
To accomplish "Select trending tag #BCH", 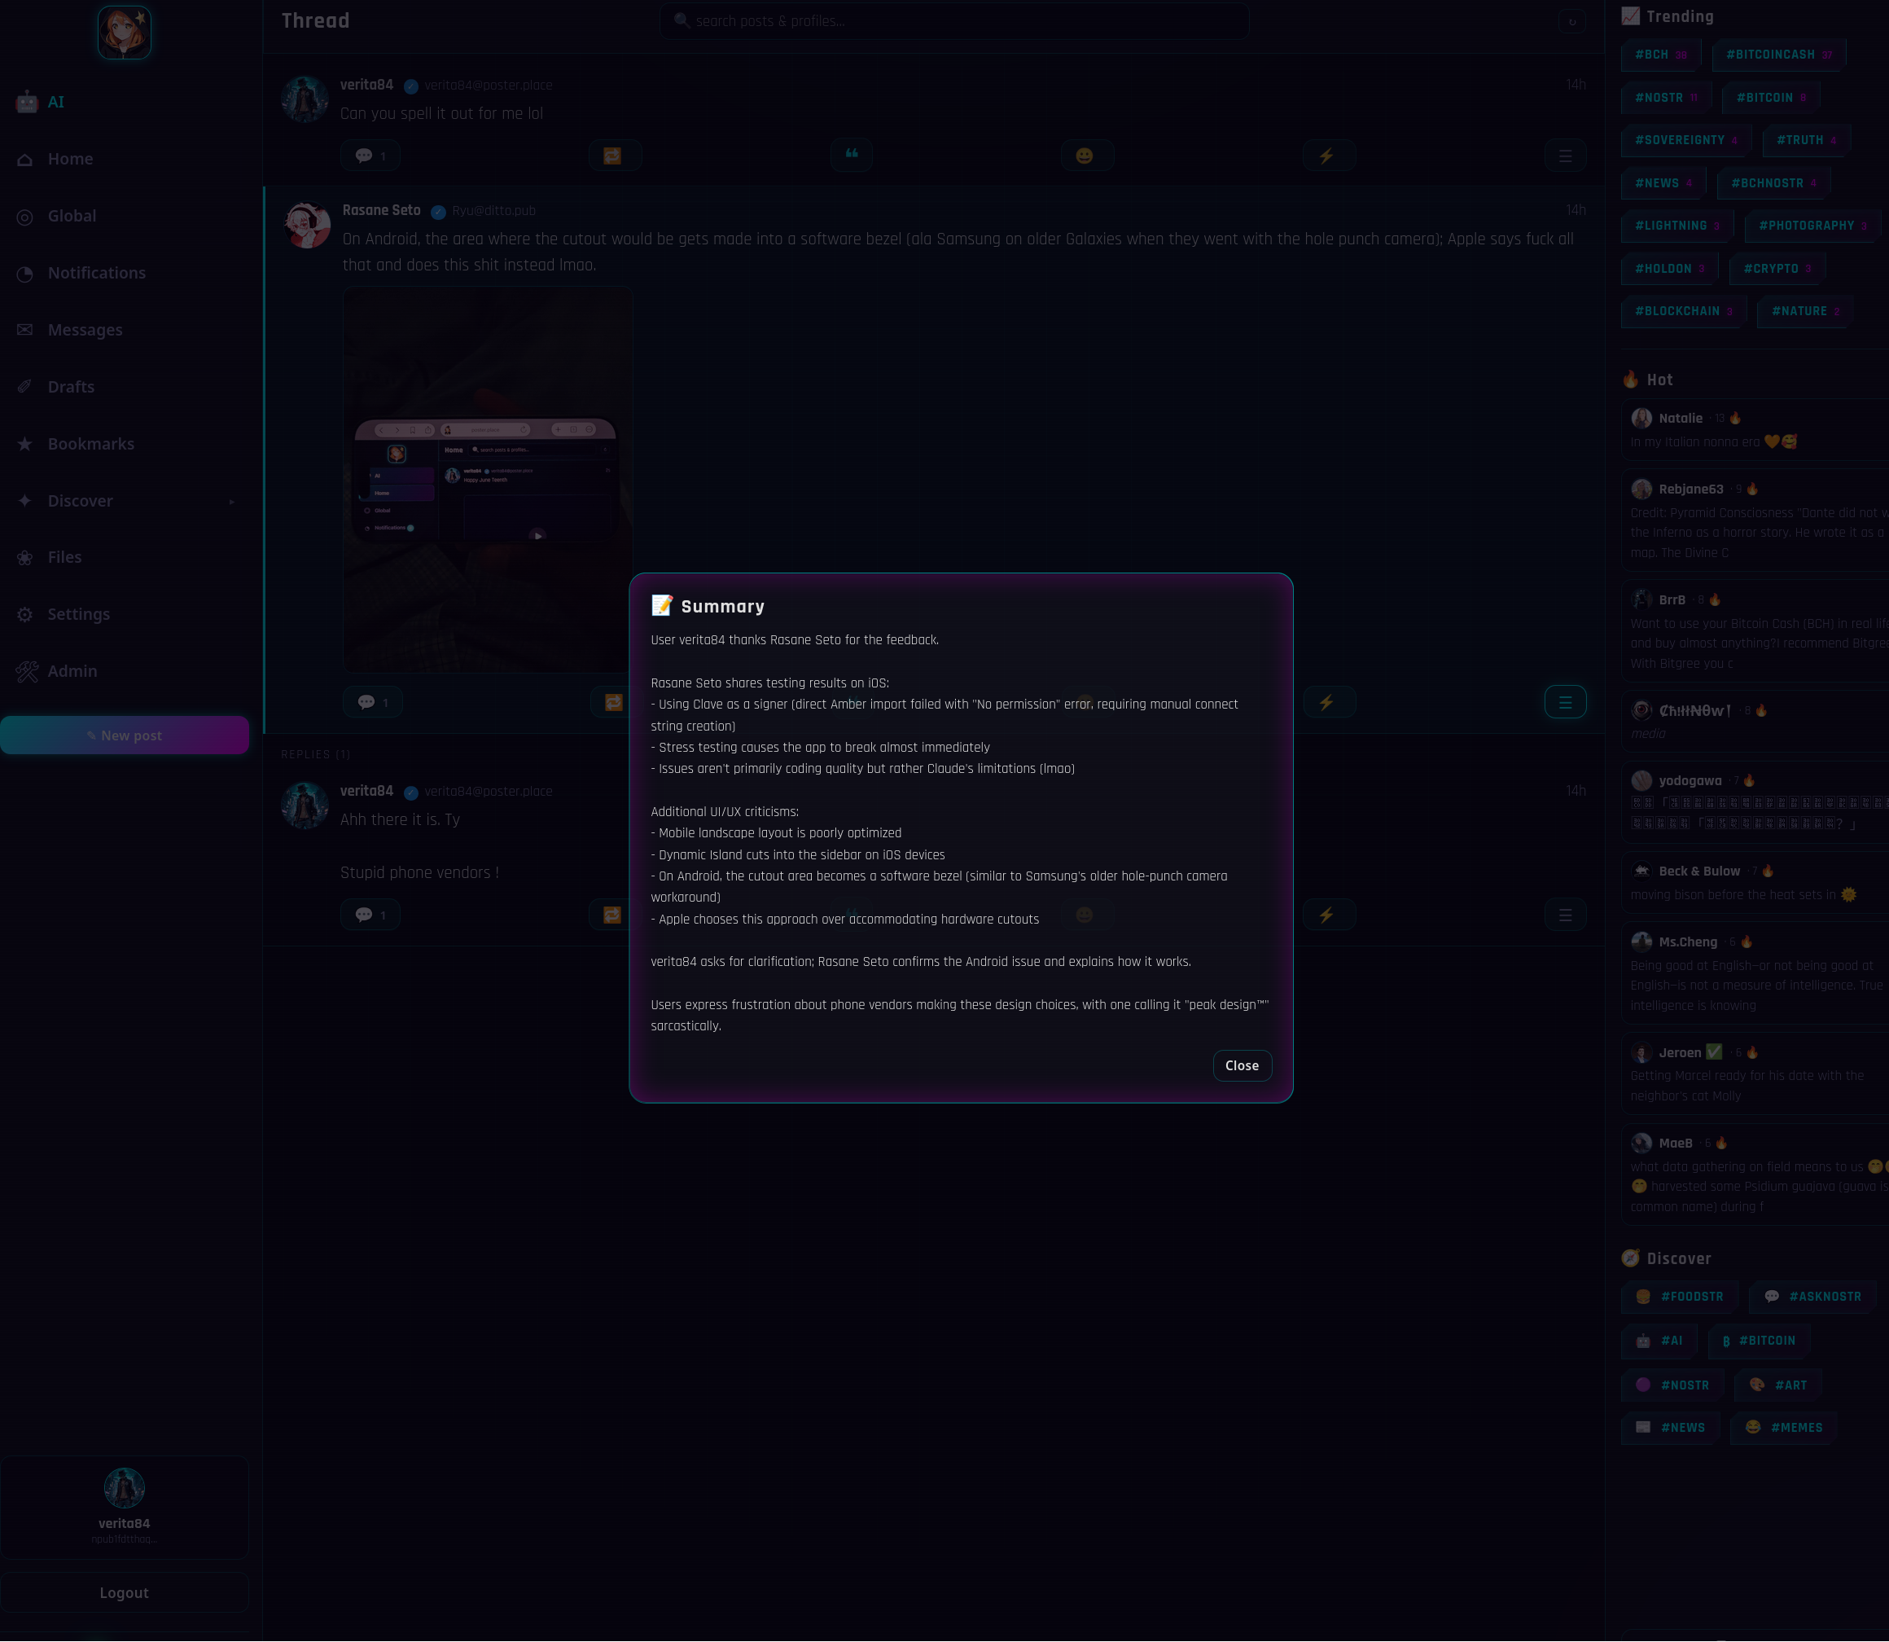I will point(1661,55).
